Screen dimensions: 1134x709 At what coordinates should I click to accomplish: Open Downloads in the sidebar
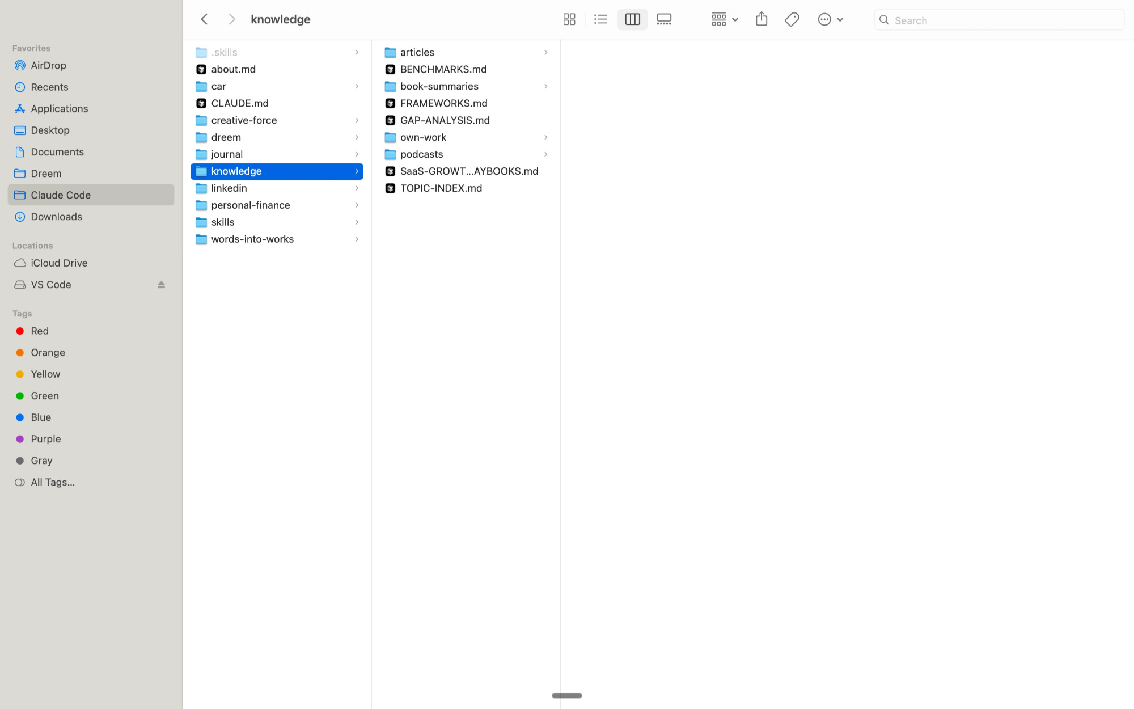tap(56, 217)
